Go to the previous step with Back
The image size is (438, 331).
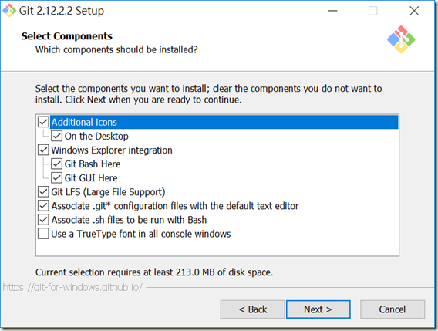point(252,309)
